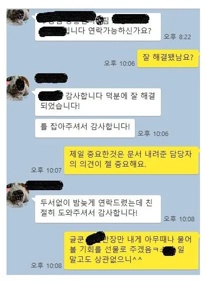Click the yellow 제일 중요한것은 문서 message
Viewport: 207px width, 282px height.
coord(131,160)
